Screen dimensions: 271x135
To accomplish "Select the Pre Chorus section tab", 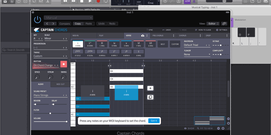I will pyautogui.click(x=159, y=35).
